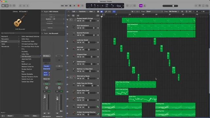The height and width of the screenshot is (118, 210).
Task: Click the Delete button in Library
Action: point(27,116)
